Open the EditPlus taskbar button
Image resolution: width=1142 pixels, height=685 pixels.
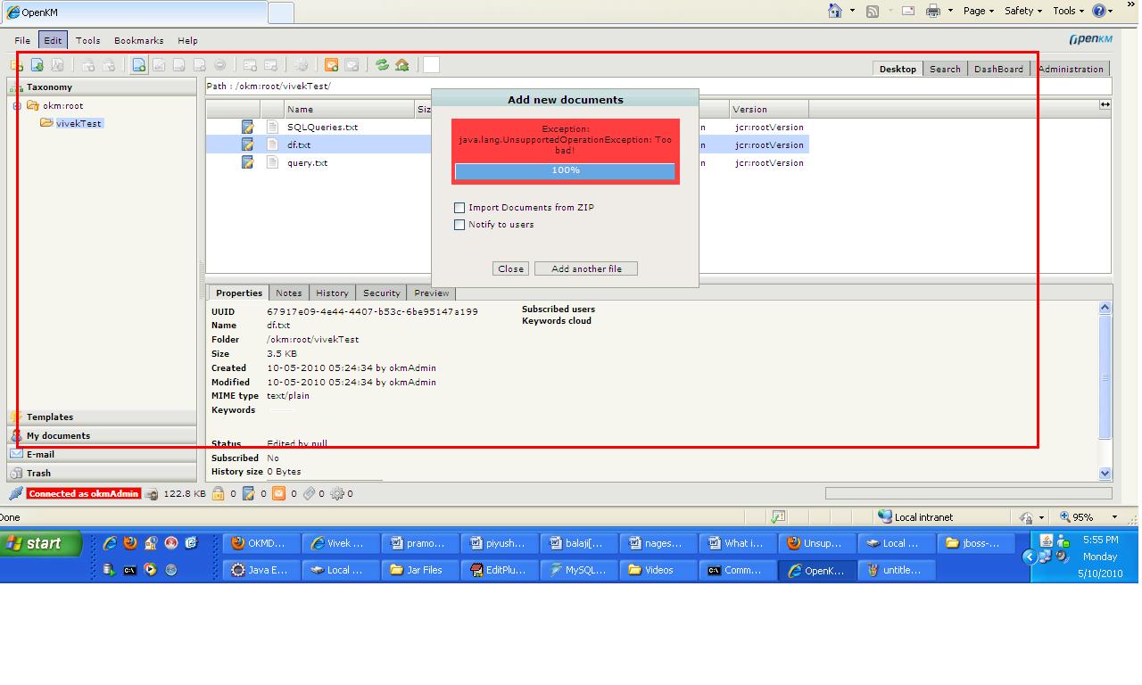tap(498, 570)
